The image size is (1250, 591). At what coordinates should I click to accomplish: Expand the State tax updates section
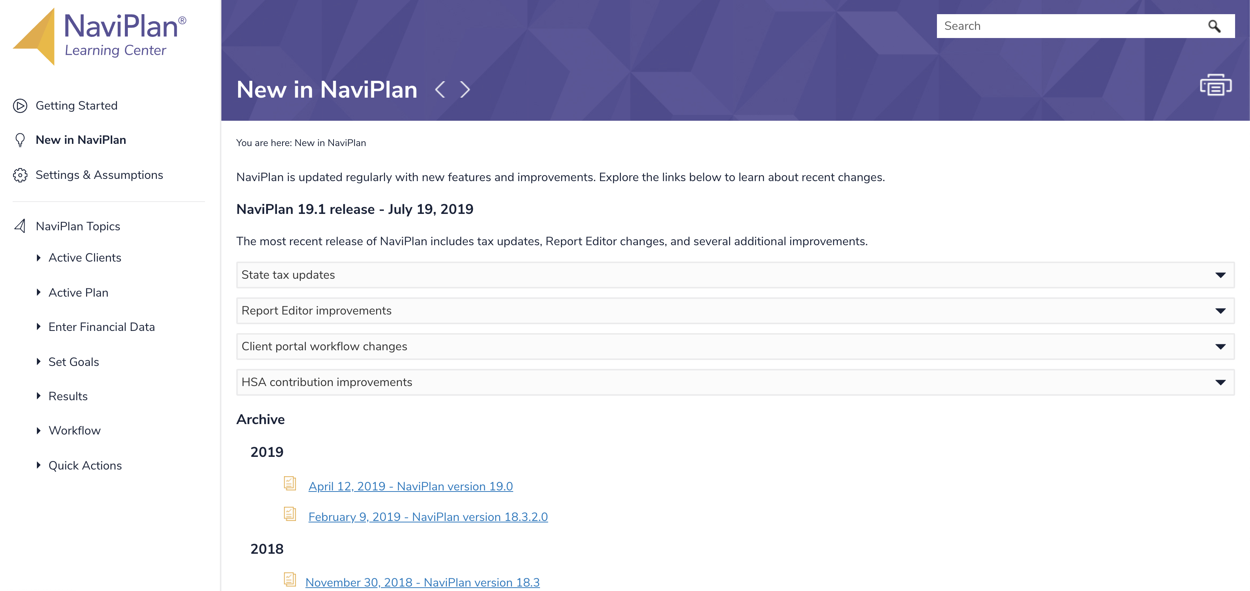[x=735, y=275]
